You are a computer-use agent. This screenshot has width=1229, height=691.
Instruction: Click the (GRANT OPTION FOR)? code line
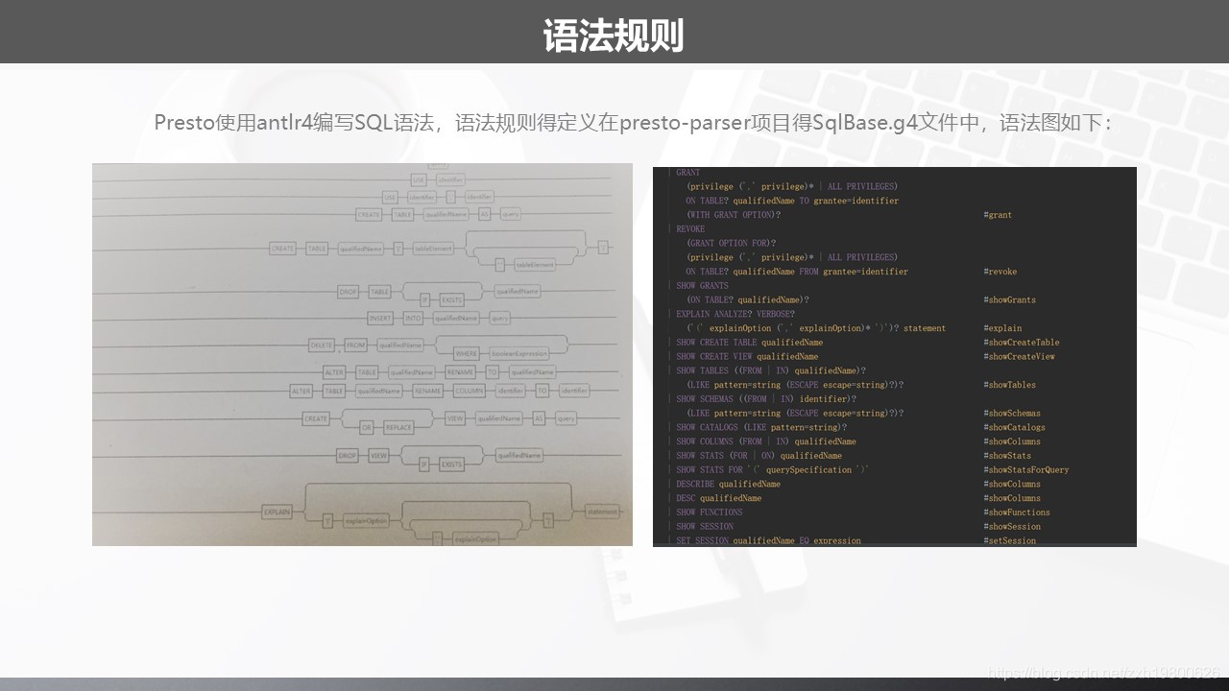731,244
